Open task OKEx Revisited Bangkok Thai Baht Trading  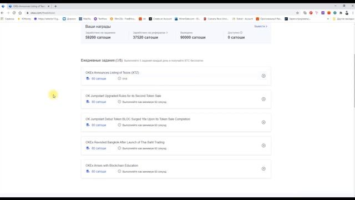click(125, 142)
